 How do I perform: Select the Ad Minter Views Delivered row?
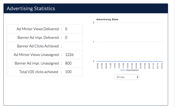45,29
